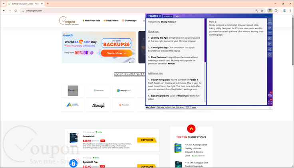The image size is (294, 168).
Task: Click COPY CODE for SplashID Pro
Action: coord(147,166)
